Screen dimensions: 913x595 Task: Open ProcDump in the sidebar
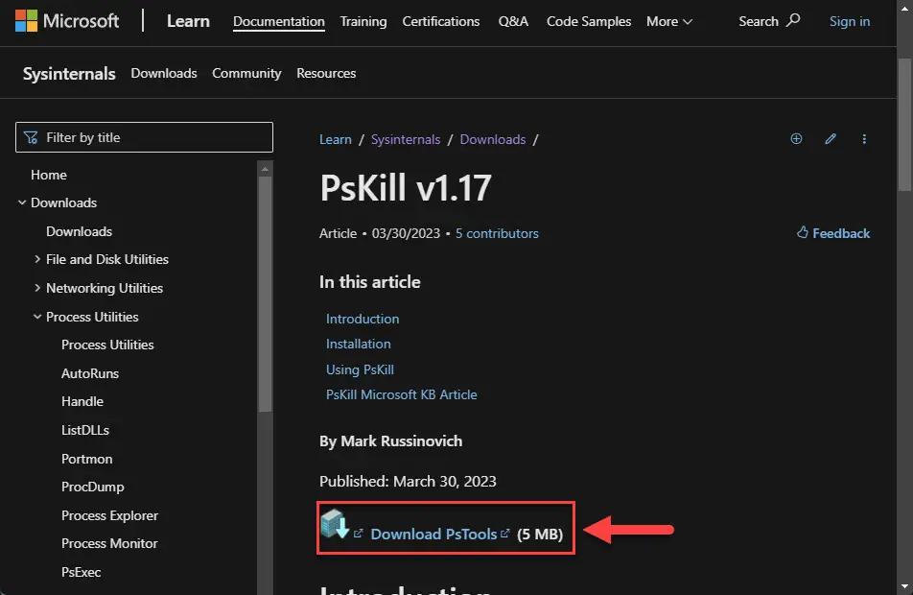coord(93,488)
